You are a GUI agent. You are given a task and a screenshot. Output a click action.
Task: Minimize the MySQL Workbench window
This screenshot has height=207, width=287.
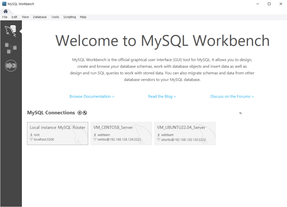tap(258, 4)
